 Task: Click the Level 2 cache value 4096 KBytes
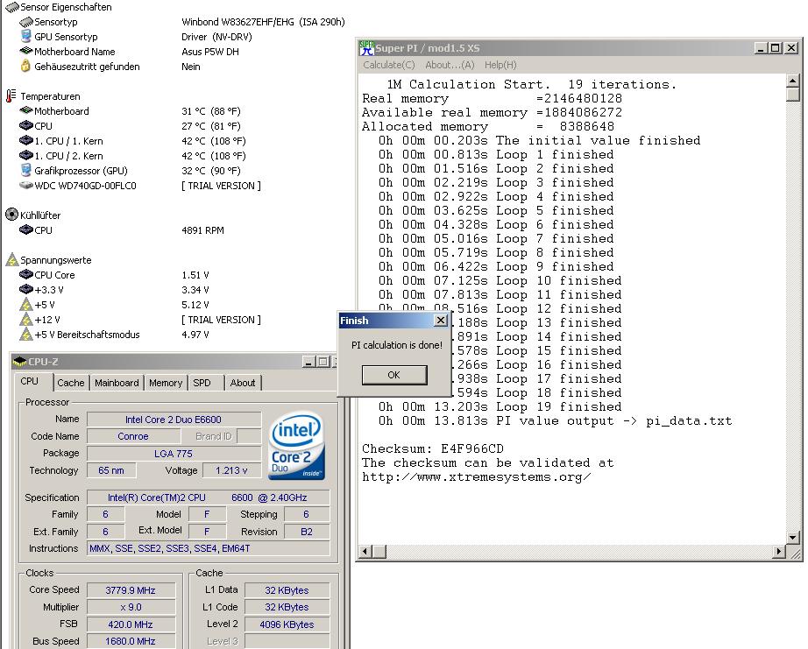287,624
